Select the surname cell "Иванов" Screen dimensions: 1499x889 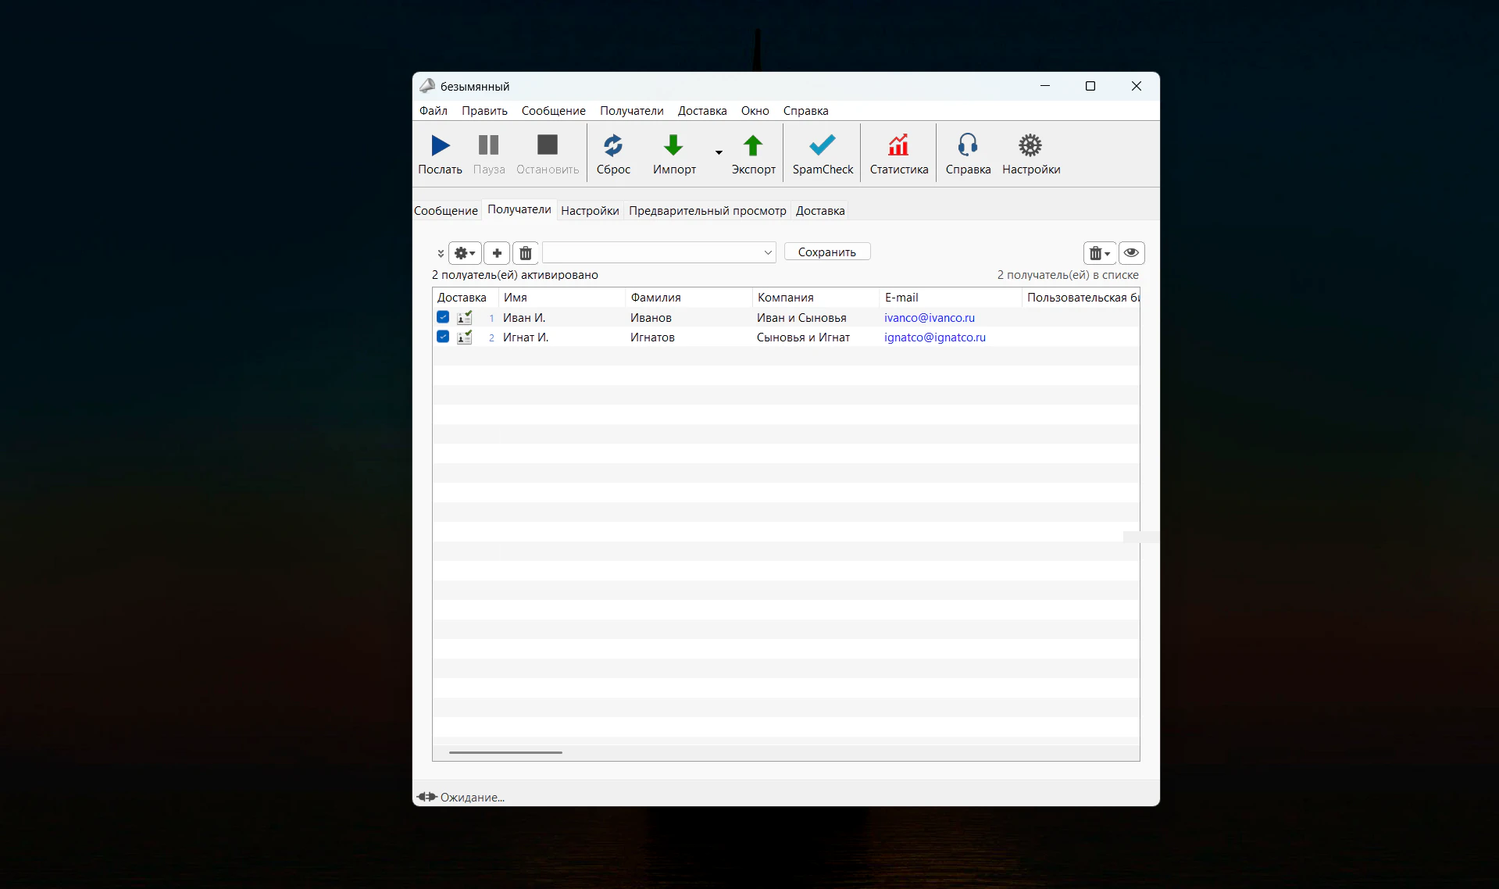tap(651, 318)
